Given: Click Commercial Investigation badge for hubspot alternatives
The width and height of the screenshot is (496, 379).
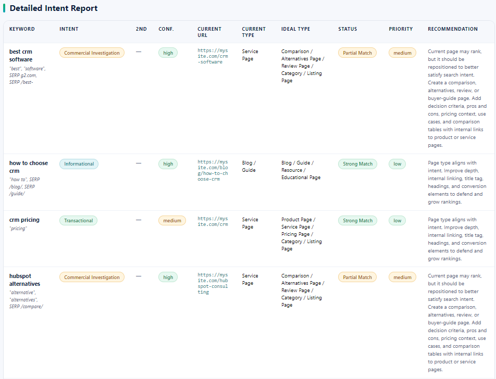Looking at the screenshot, I should click(92, 277).
